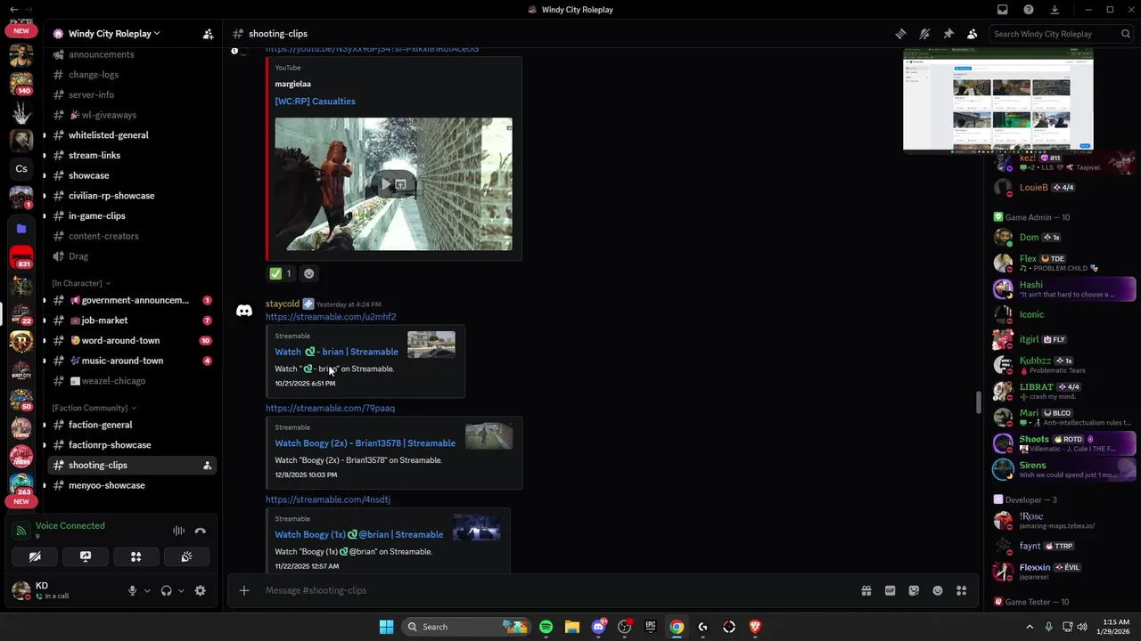This screenshot has width=1141, height=641.
Task: Toggle noise suppression waveform icon
Action: [178, 531]
